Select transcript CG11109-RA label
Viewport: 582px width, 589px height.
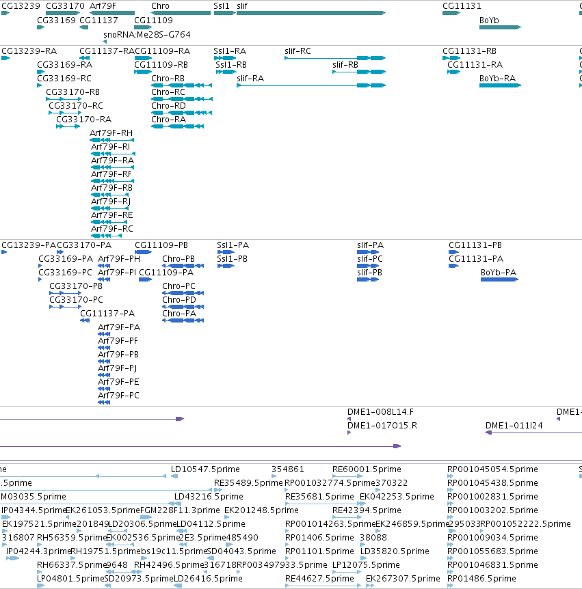[x=162, y=51]
